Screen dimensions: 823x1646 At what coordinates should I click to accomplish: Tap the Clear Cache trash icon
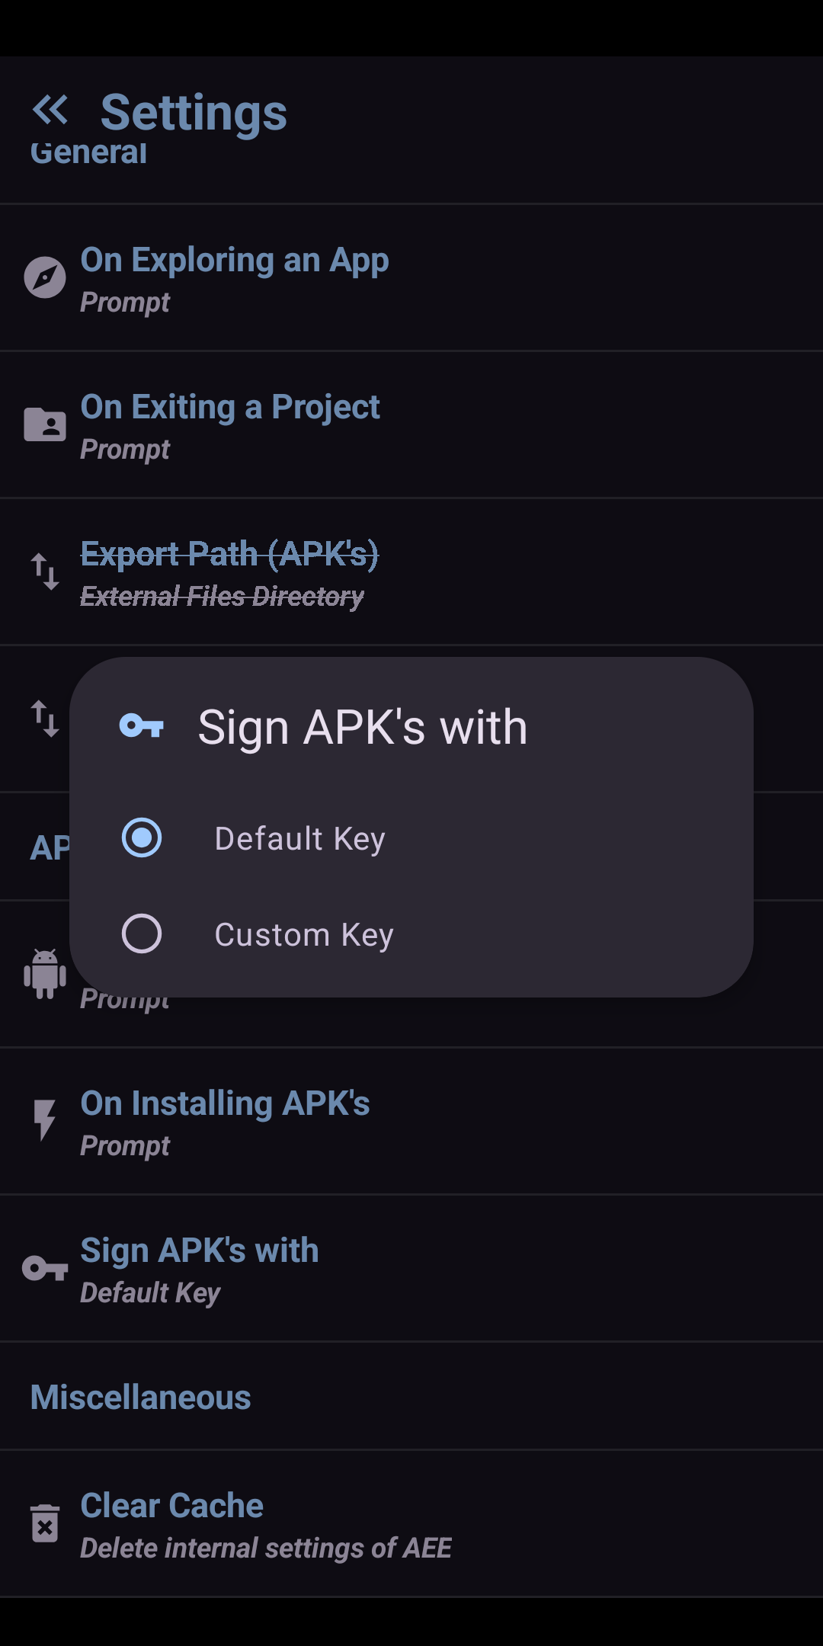pyautogui.click(x=45, y=1523)
